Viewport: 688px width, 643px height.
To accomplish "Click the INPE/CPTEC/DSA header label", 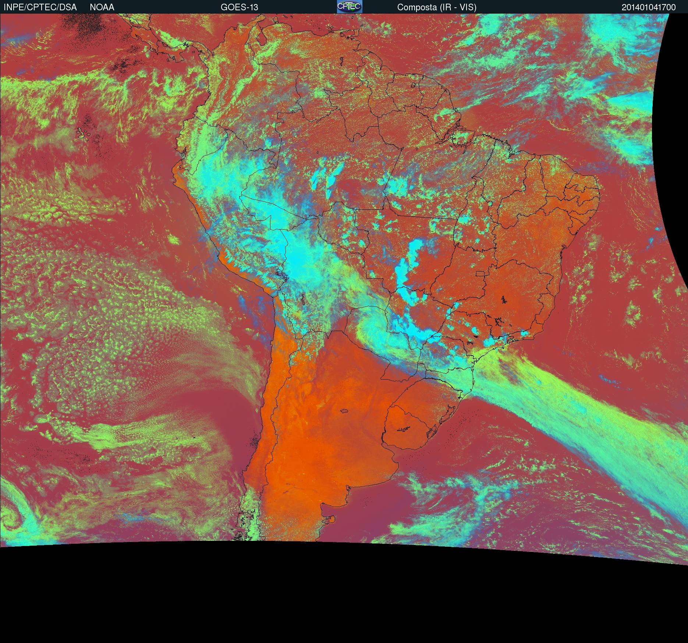I will tap(40, 7).
